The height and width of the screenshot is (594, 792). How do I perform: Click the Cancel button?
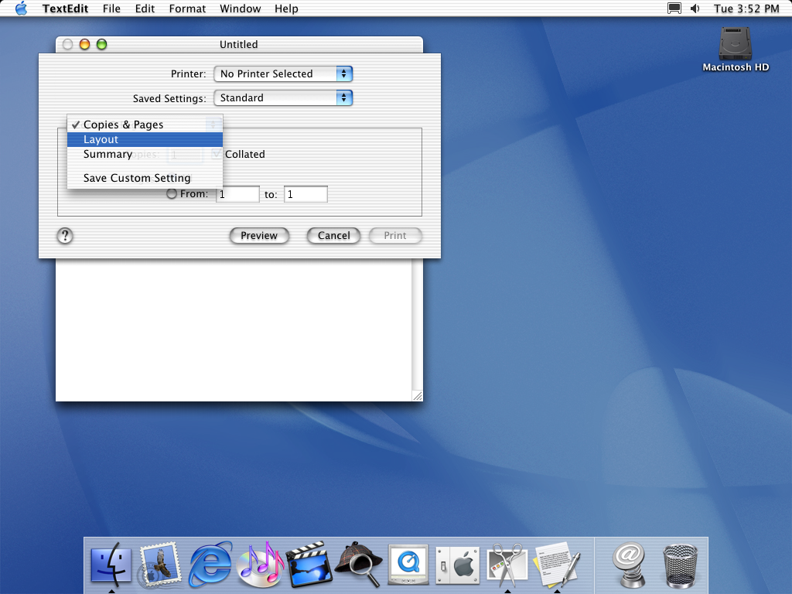click(334, 235)
